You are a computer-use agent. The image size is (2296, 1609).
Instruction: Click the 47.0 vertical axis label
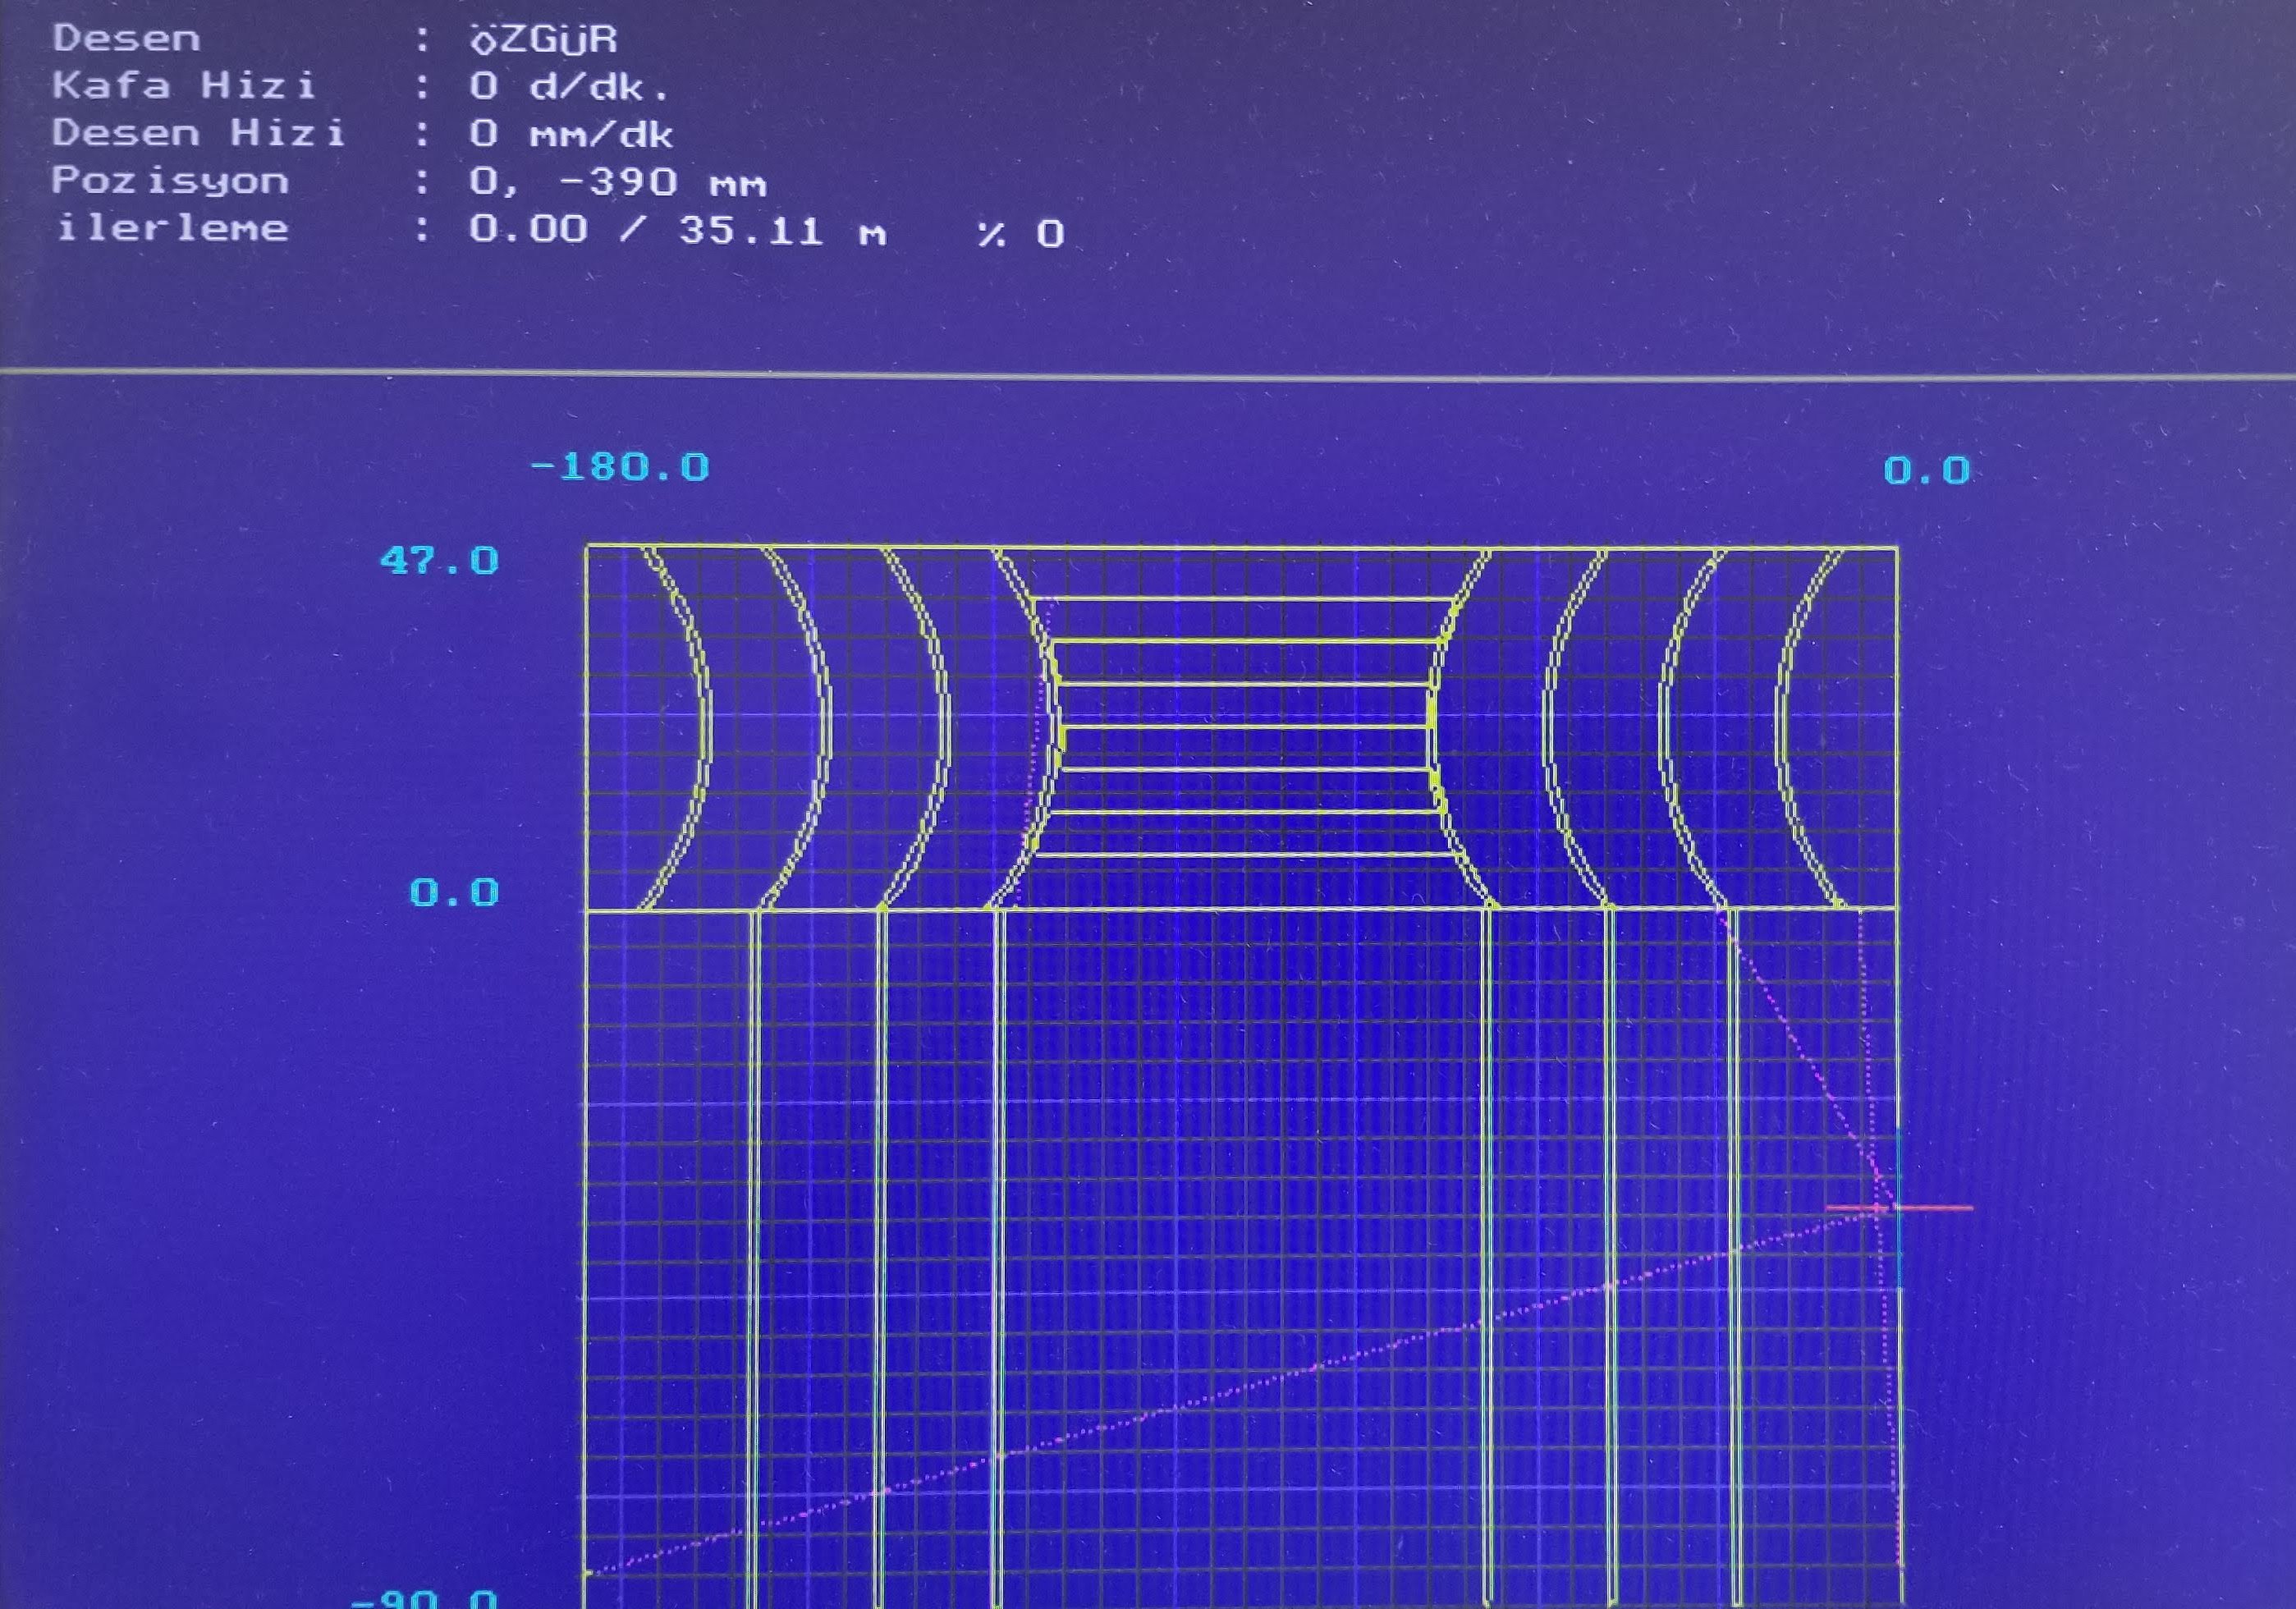pyautogui.click(x=439, y=560)
